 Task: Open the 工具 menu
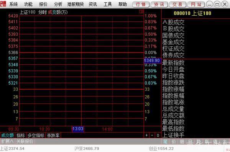pos(107,4)
